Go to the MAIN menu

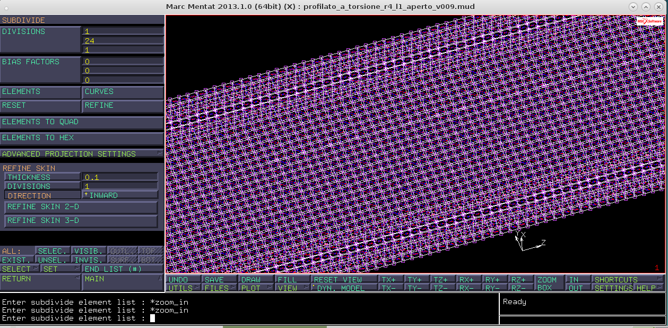pyautogui.click(x=123, y=282)
